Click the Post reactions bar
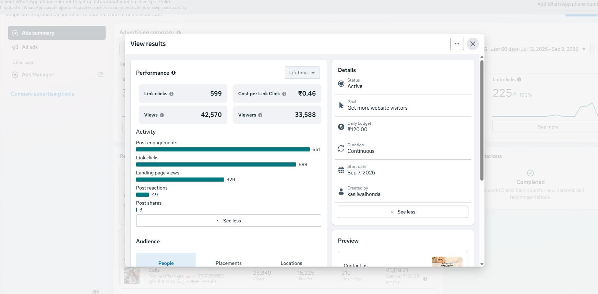598x294 pixels. tap(143, 195)
